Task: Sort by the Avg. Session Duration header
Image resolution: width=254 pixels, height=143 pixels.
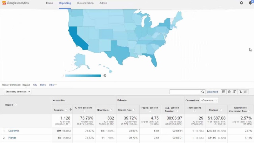Action: pyautogui.click(x=172, y=109)
